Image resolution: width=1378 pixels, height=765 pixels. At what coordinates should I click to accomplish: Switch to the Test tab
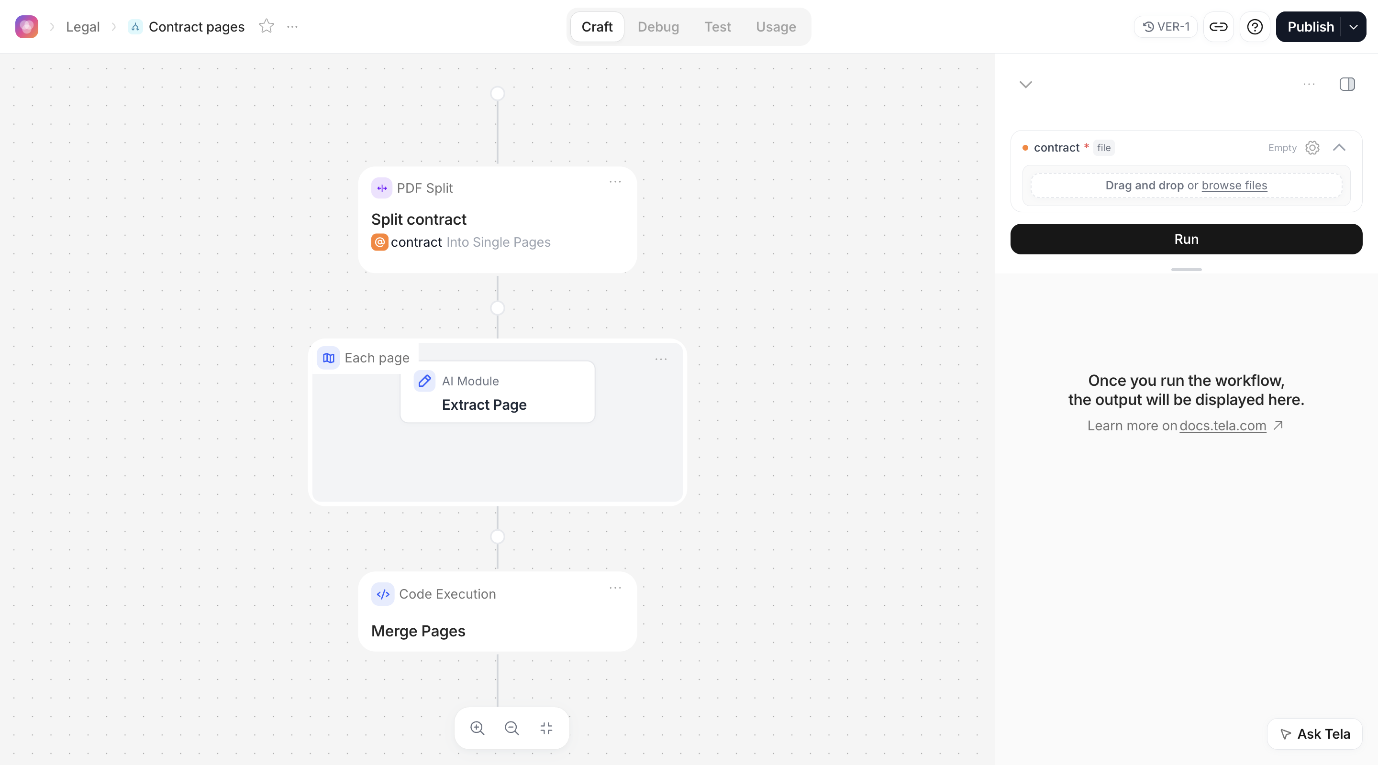pos(717,27)
